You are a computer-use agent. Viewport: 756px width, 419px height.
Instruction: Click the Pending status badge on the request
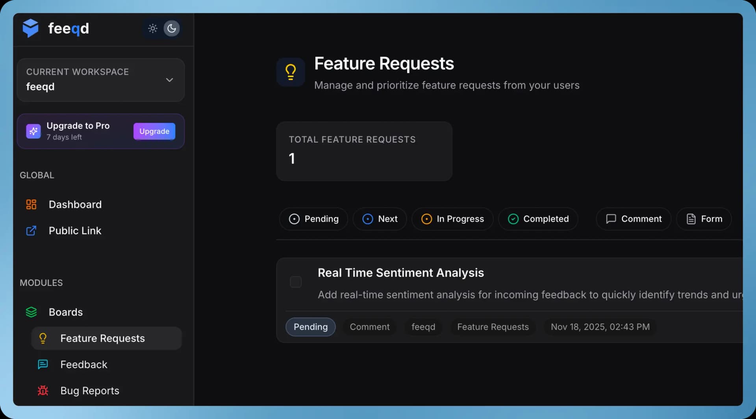[x=310, y=327]
